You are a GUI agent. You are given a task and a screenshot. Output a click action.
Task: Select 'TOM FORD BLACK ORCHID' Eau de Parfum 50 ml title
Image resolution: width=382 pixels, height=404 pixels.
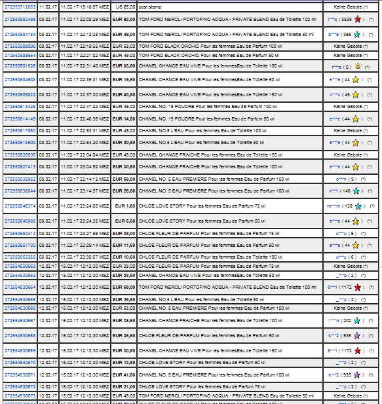209,56
